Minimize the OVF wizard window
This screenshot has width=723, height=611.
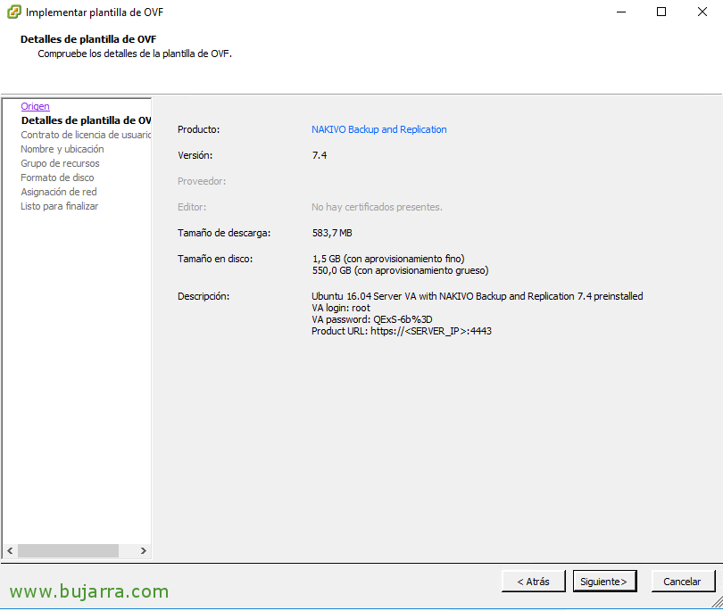[x=621, y=12]
